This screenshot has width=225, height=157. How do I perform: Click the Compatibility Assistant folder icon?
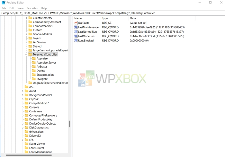click(x=30, y=22)
